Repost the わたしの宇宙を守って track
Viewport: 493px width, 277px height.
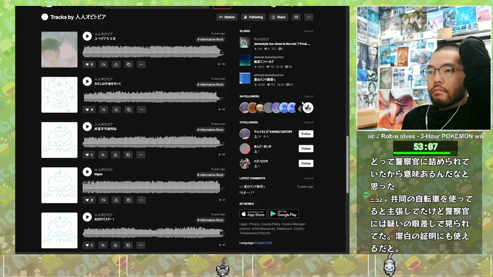[103, 109]
